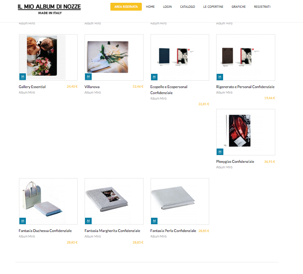Open the Villanova product title link
The height and width of the screenshot is (274, 303).
pos(92,87)
